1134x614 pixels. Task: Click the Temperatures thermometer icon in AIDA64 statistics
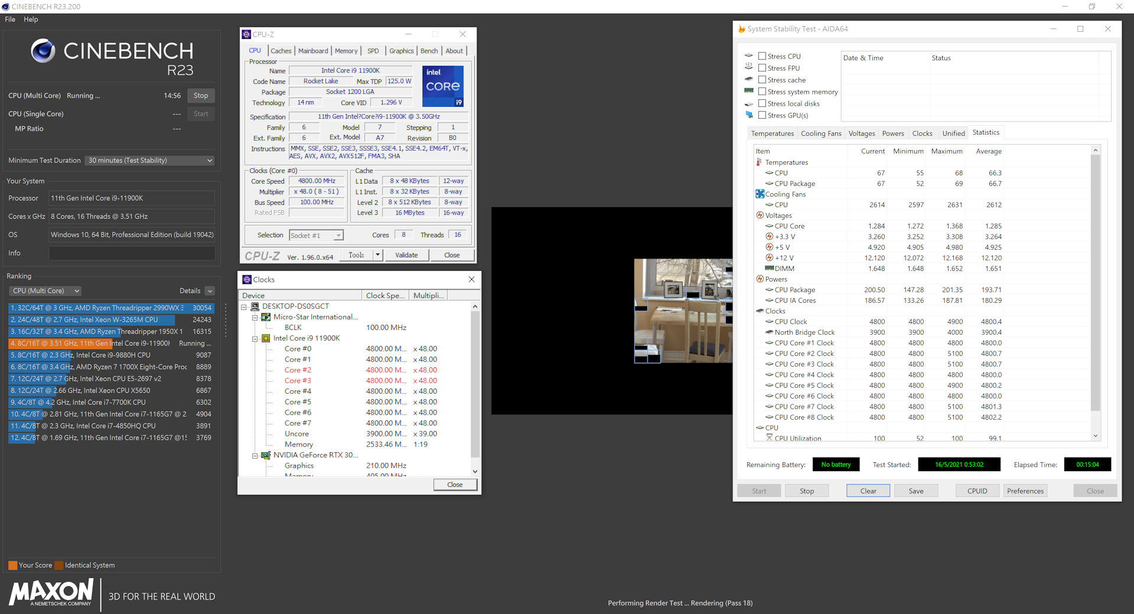pyautogui.click(x=759, y=162)
